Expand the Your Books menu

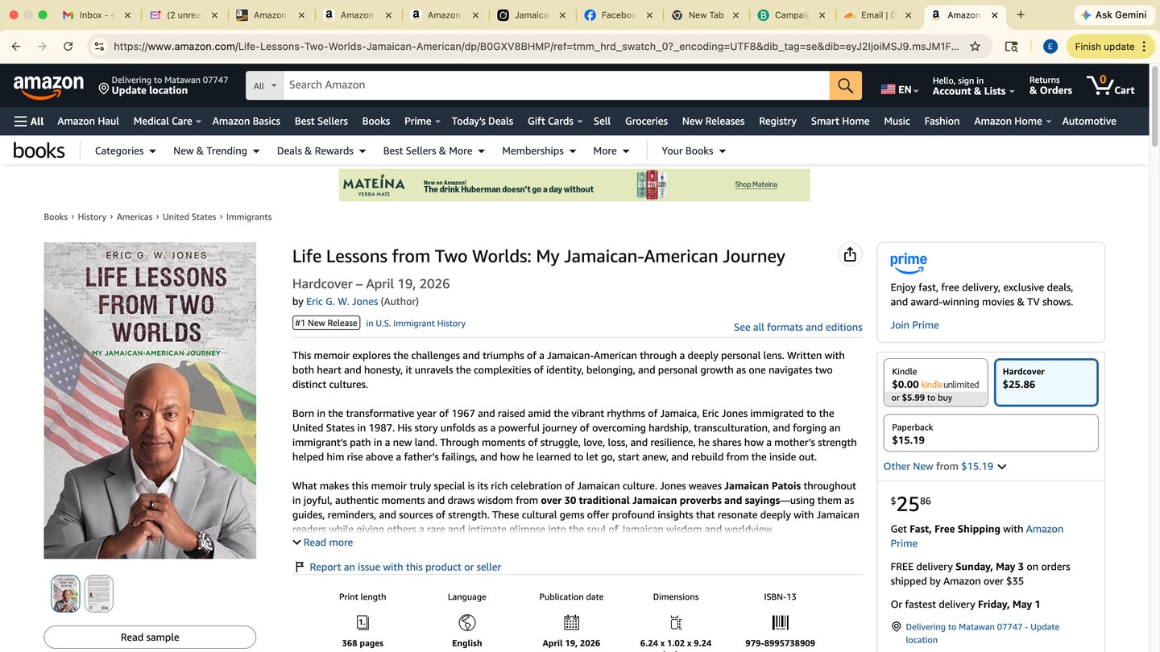click(694, 151)
